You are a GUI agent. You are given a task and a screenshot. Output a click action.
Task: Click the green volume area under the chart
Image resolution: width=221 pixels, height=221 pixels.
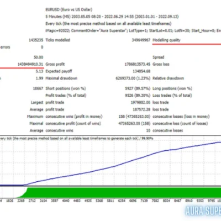point(123,193)
